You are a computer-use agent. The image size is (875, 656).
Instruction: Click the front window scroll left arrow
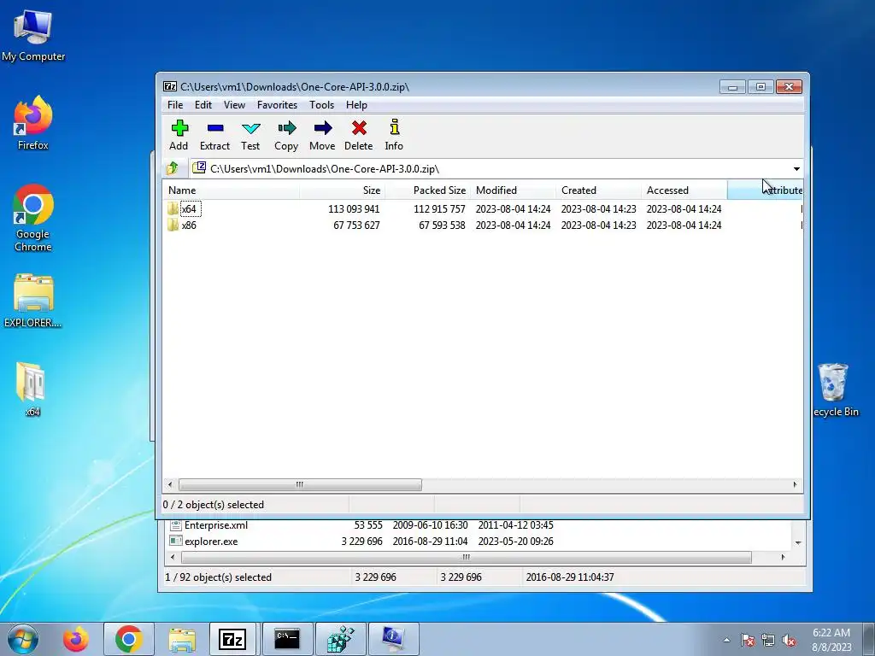click(x=170, y=485)
